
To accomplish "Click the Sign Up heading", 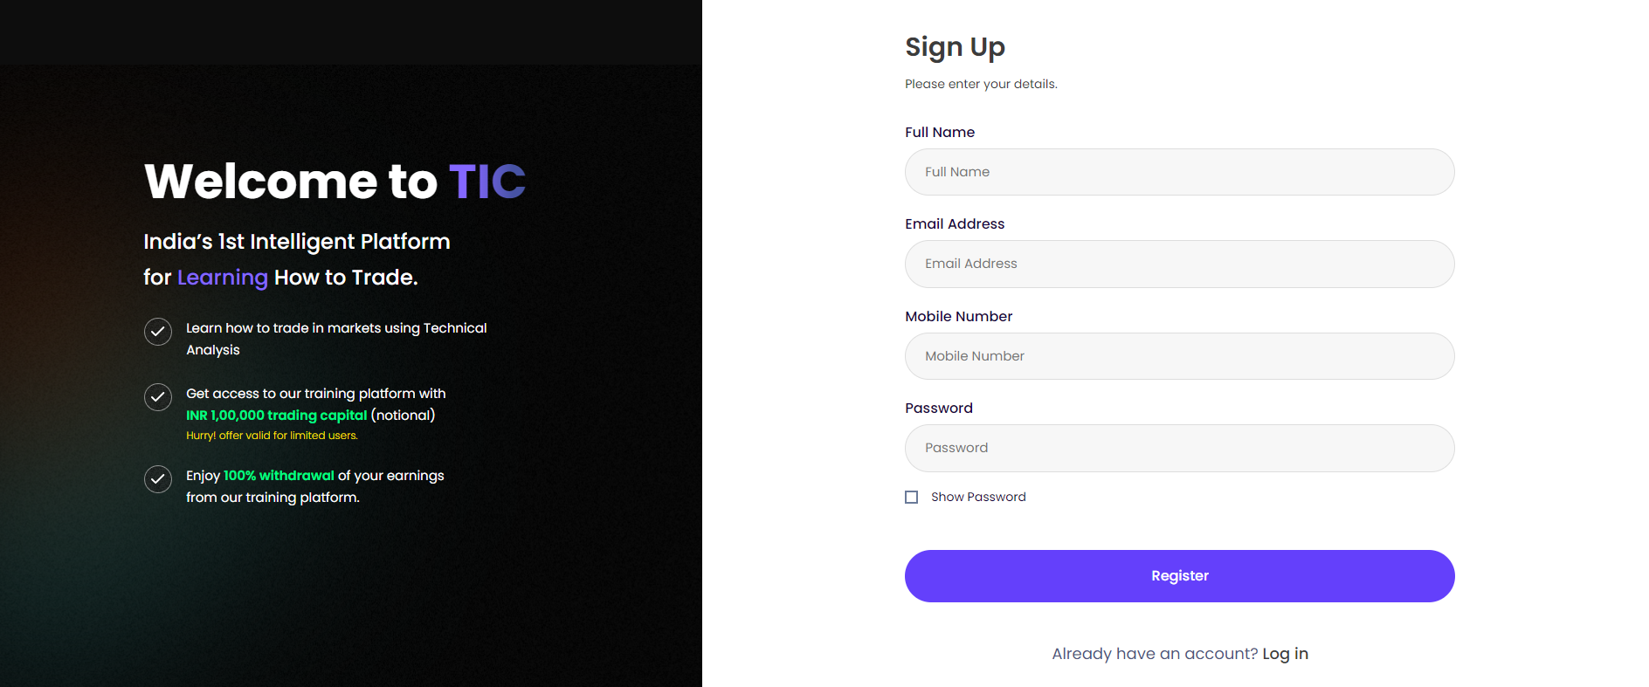I will (955, 47).
